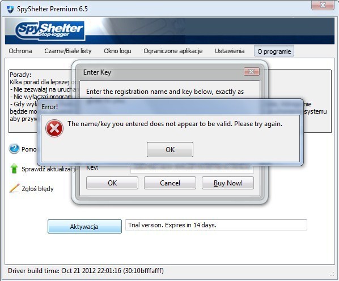Close the Enter Key dialog
The height and width of the screenshot is (281, 339).
coord(252,71)
